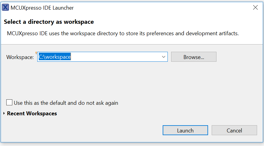
Task: Click 'Select a directory as workspace' heading
Action: click(x=49, y=22)
